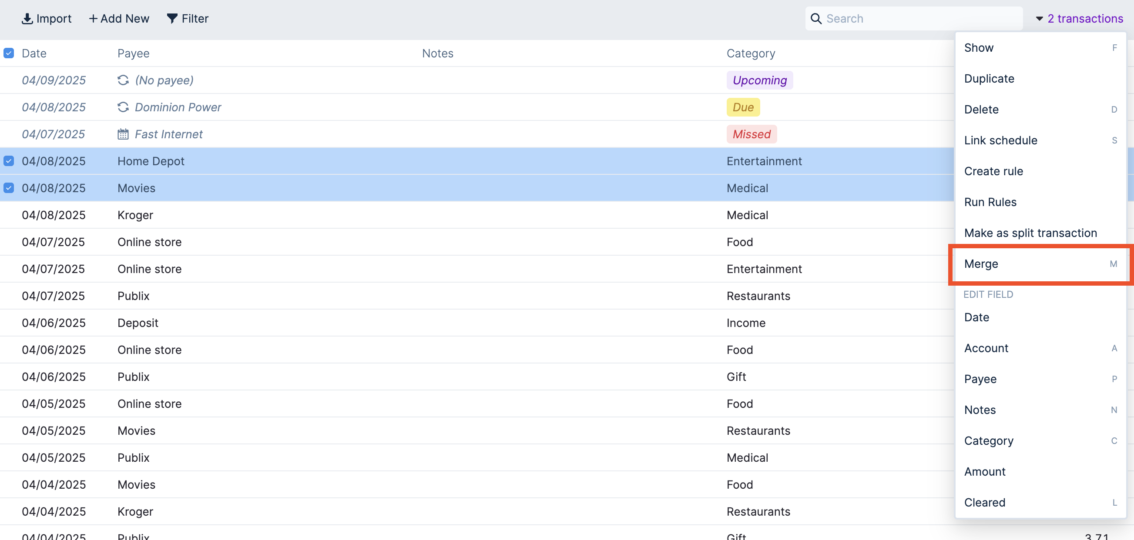1134x540 pixels.
Task: Choose Duplicate in the actions menu
Action: (989, 79)
